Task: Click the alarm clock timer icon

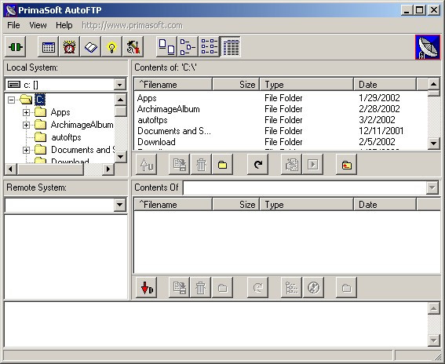Action: coord(69,46)
